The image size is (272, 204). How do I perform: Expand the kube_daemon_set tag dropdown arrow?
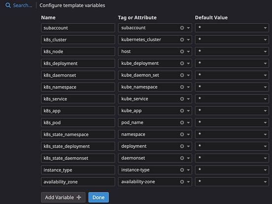[188, 75]
